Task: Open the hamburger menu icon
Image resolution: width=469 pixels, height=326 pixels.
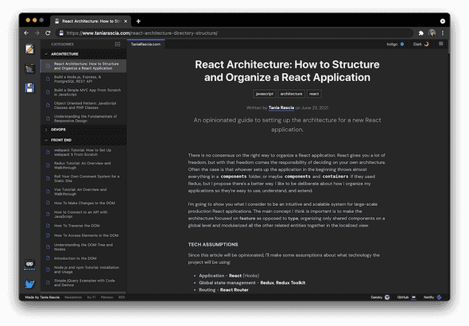Action: click(x=440, y=44)
